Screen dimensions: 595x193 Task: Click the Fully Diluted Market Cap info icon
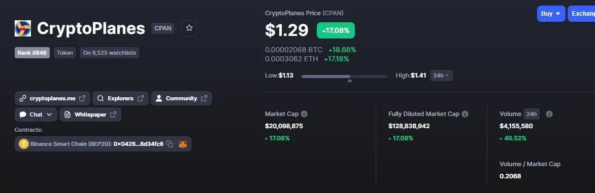coord(465,114)
